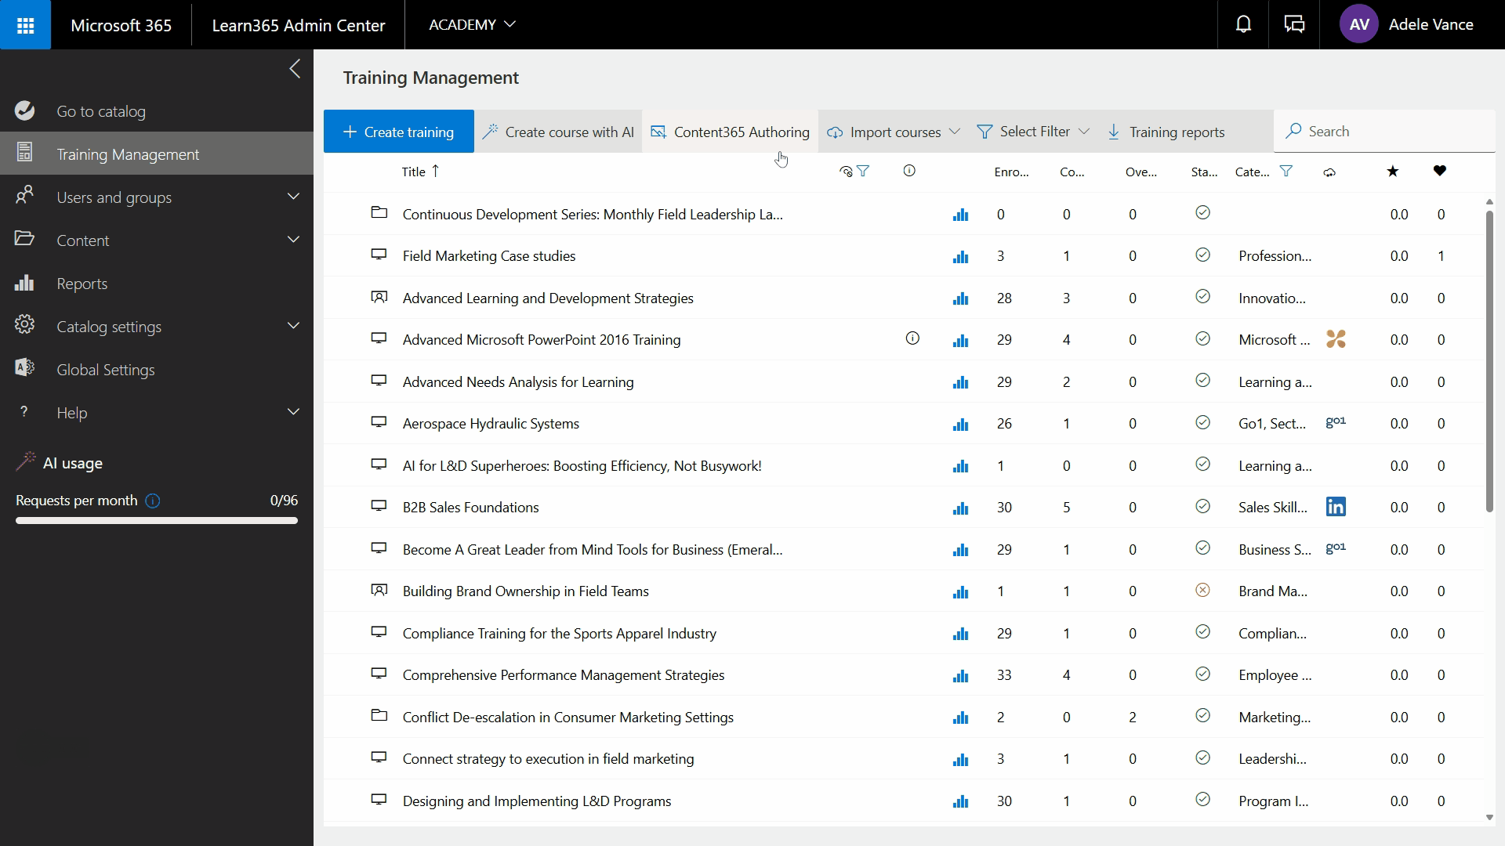This screenshot has width=1505, height=846.
Task: Click Create course with AI
Action: tap(558, 131)
